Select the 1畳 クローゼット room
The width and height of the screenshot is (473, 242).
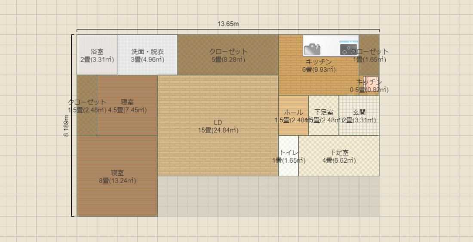click(x=369, y=55)
